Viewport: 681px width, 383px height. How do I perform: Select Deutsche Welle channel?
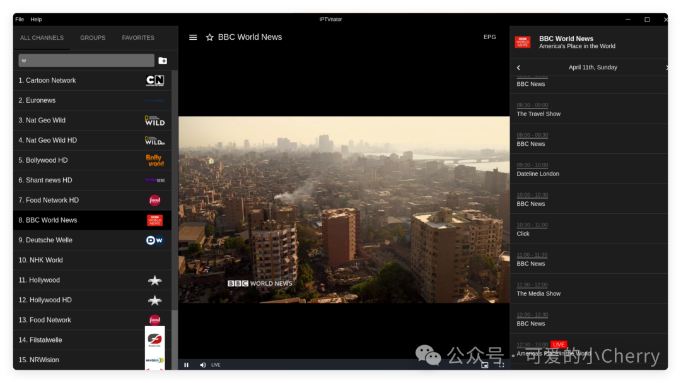click(x=93, y=240)
